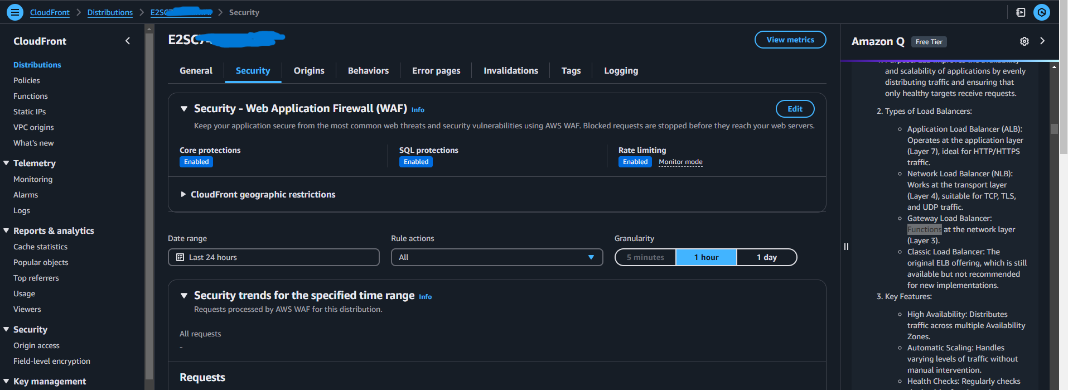Open Policies in the sidebar
The height and width of the screenshot is (390, 1068).
(x=27, y=80)
